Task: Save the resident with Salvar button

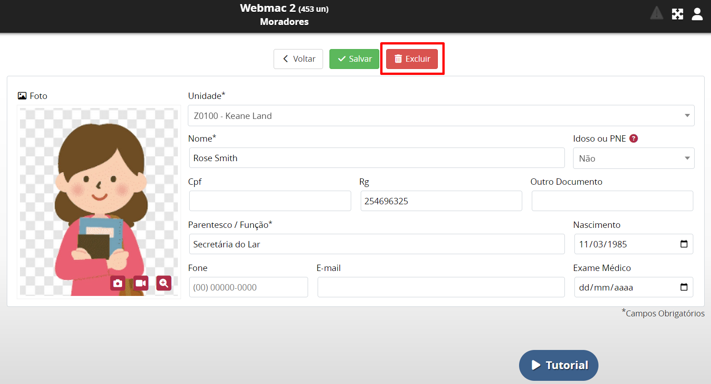Action: tap(354, 59)
